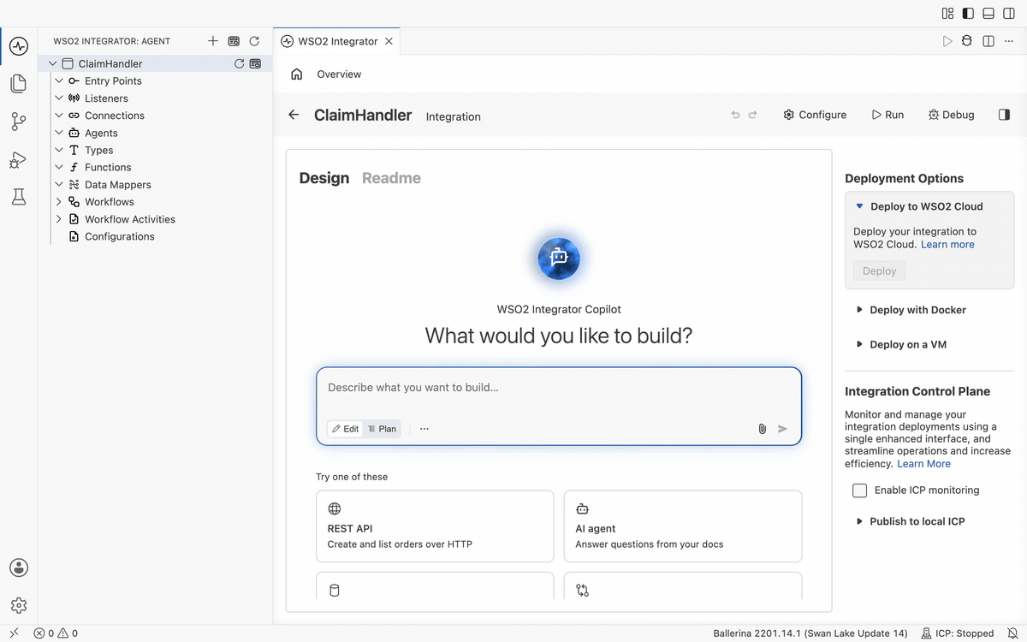Toggle the right panel icon beside Debug
The height and width of the screenshot is (642, 1027).
pyautogui.click(x=1004, y=115)
